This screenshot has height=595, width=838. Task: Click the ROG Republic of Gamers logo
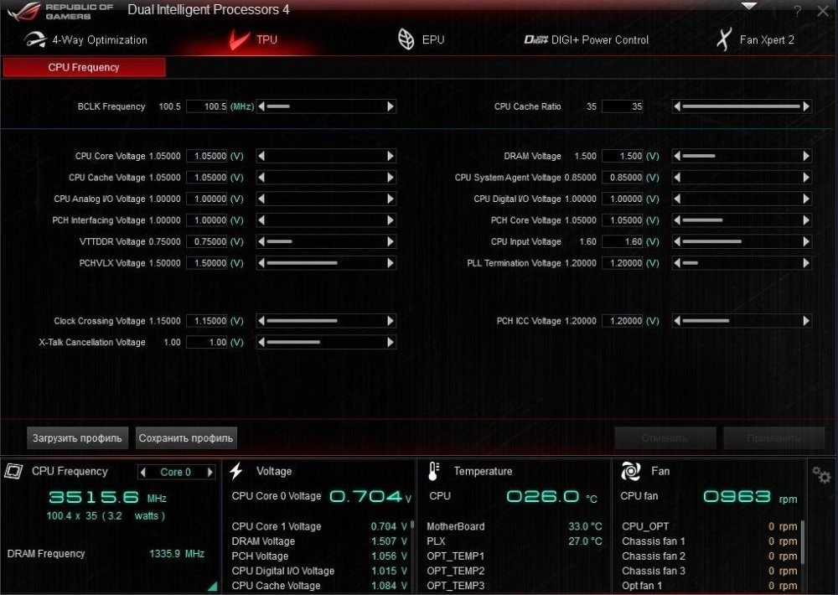(59, 11)
